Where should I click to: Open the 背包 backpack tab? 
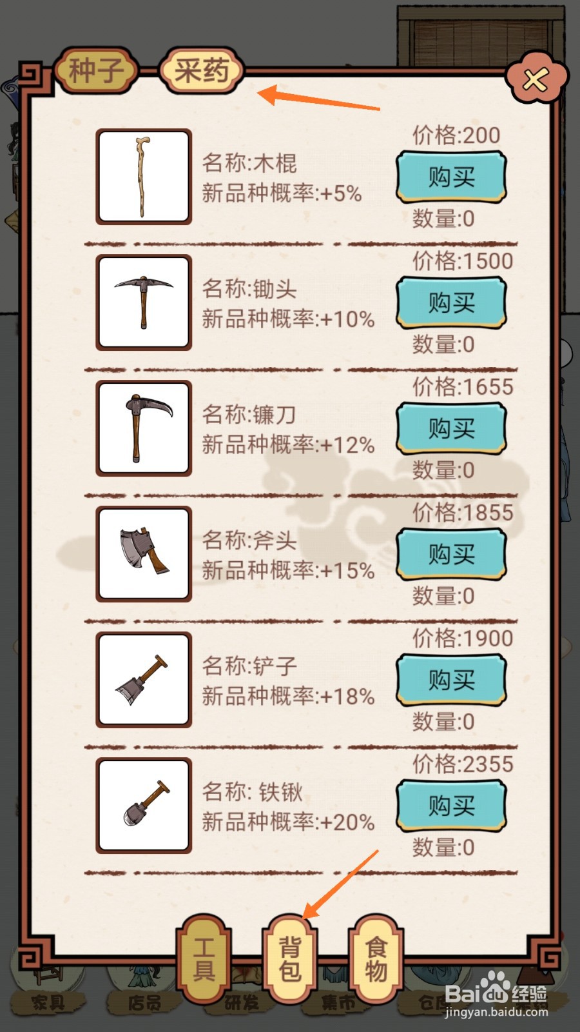pyautogui.click(x=290, y=959)
